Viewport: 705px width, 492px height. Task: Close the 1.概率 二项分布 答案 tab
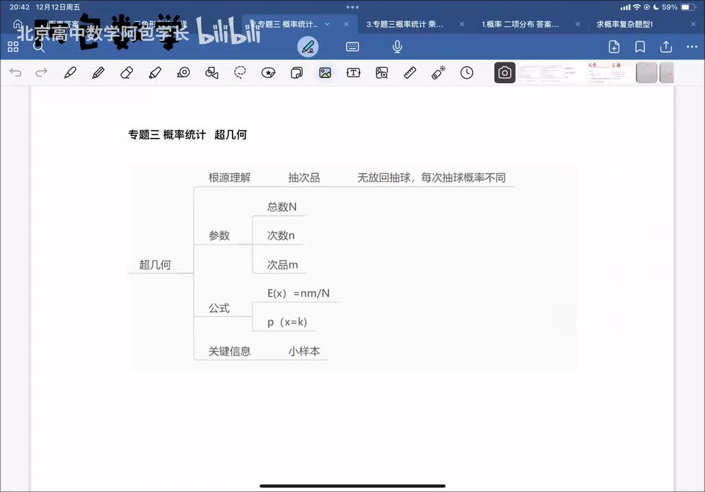click(x=577, y=24)
